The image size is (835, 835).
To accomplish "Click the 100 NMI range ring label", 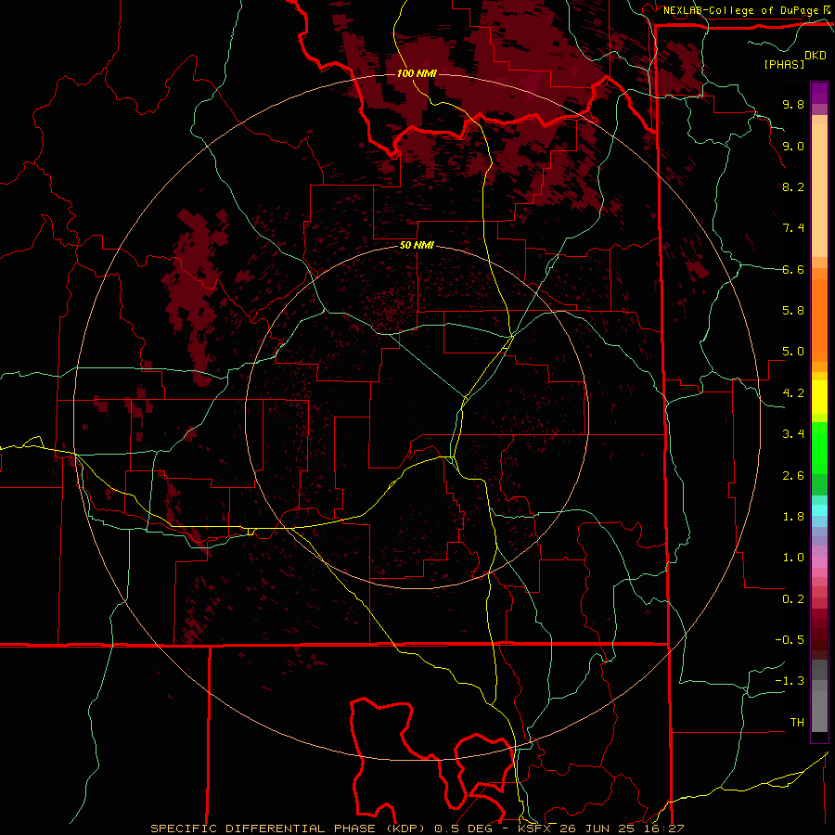I will pos(417,73).
